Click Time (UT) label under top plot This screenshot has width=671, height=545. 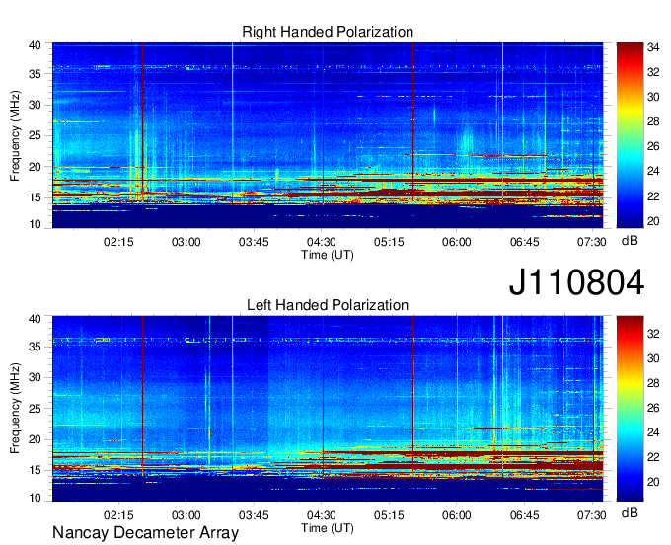tap(328, 255)
